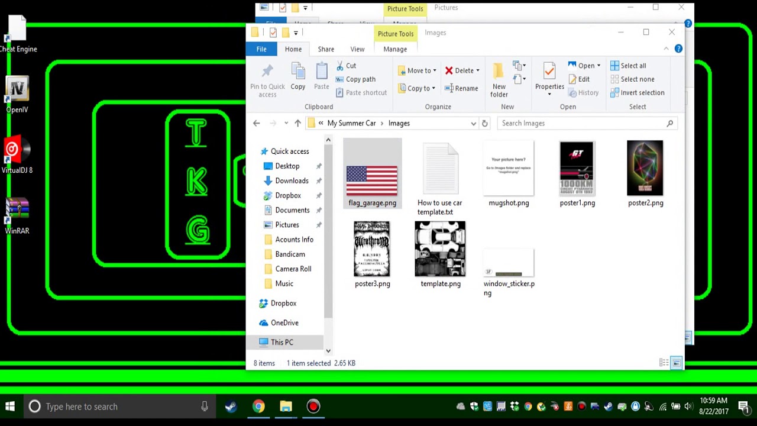Open the address bar history dropdown
Image resolution: width=757 pixels, height=426 pixels.
click(473, 123)
